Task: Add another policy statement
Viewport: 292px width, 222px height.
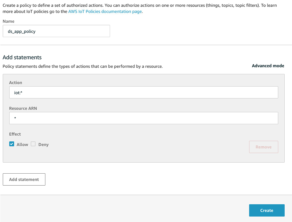Action: (24, 179)
